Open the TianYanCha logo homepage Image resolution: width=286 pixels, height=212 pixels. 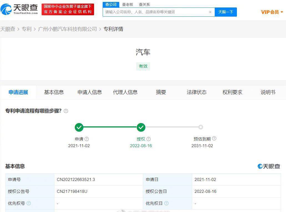tap(19, 9)
